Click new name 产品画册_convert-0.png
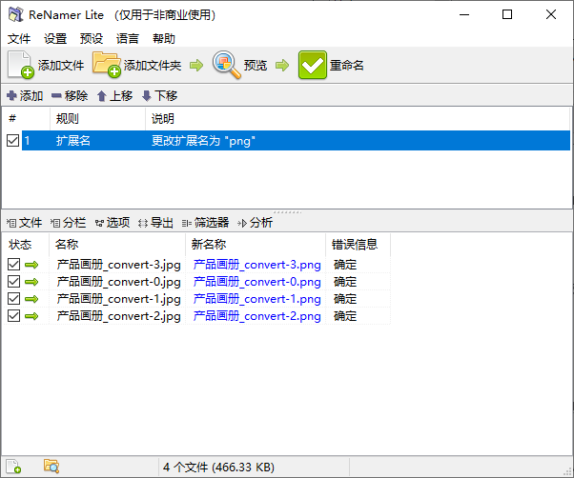 tap(257, 282)
